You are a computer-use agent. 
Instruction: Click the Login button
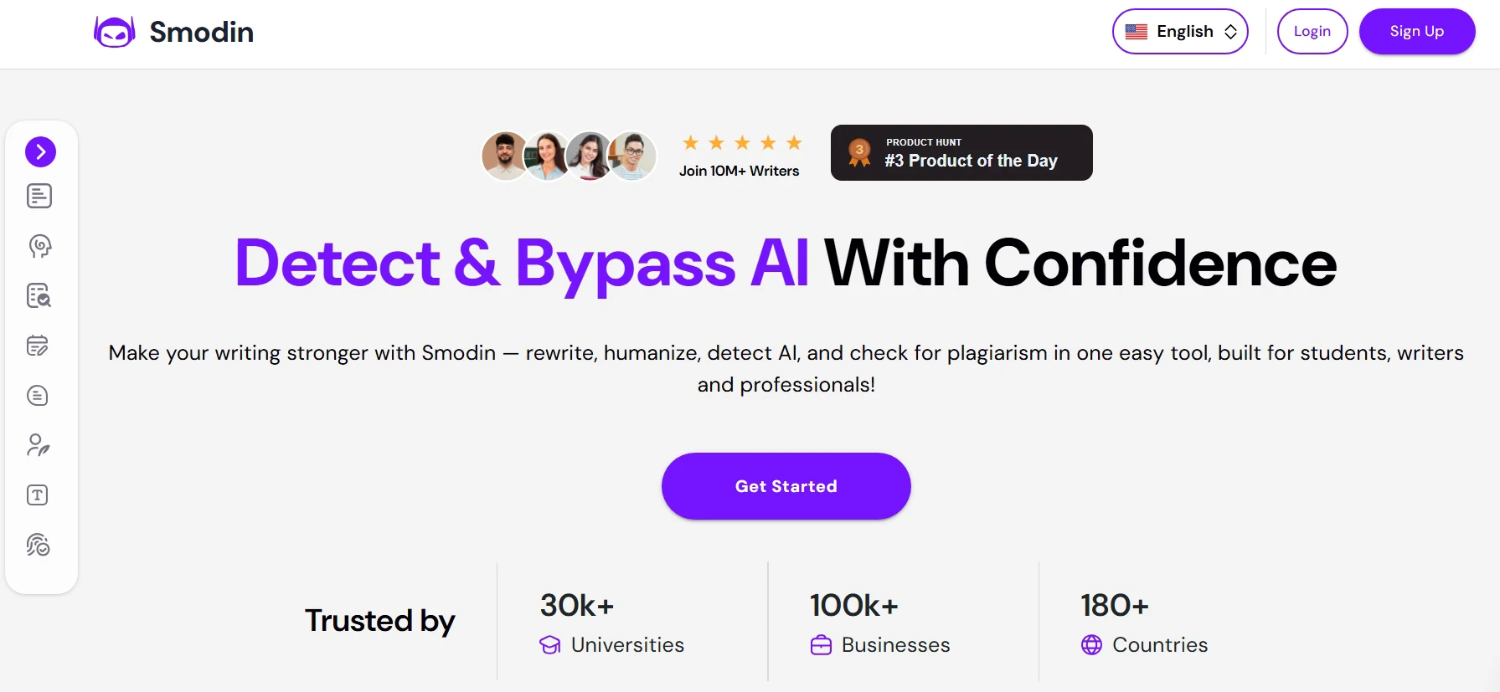1312,32
